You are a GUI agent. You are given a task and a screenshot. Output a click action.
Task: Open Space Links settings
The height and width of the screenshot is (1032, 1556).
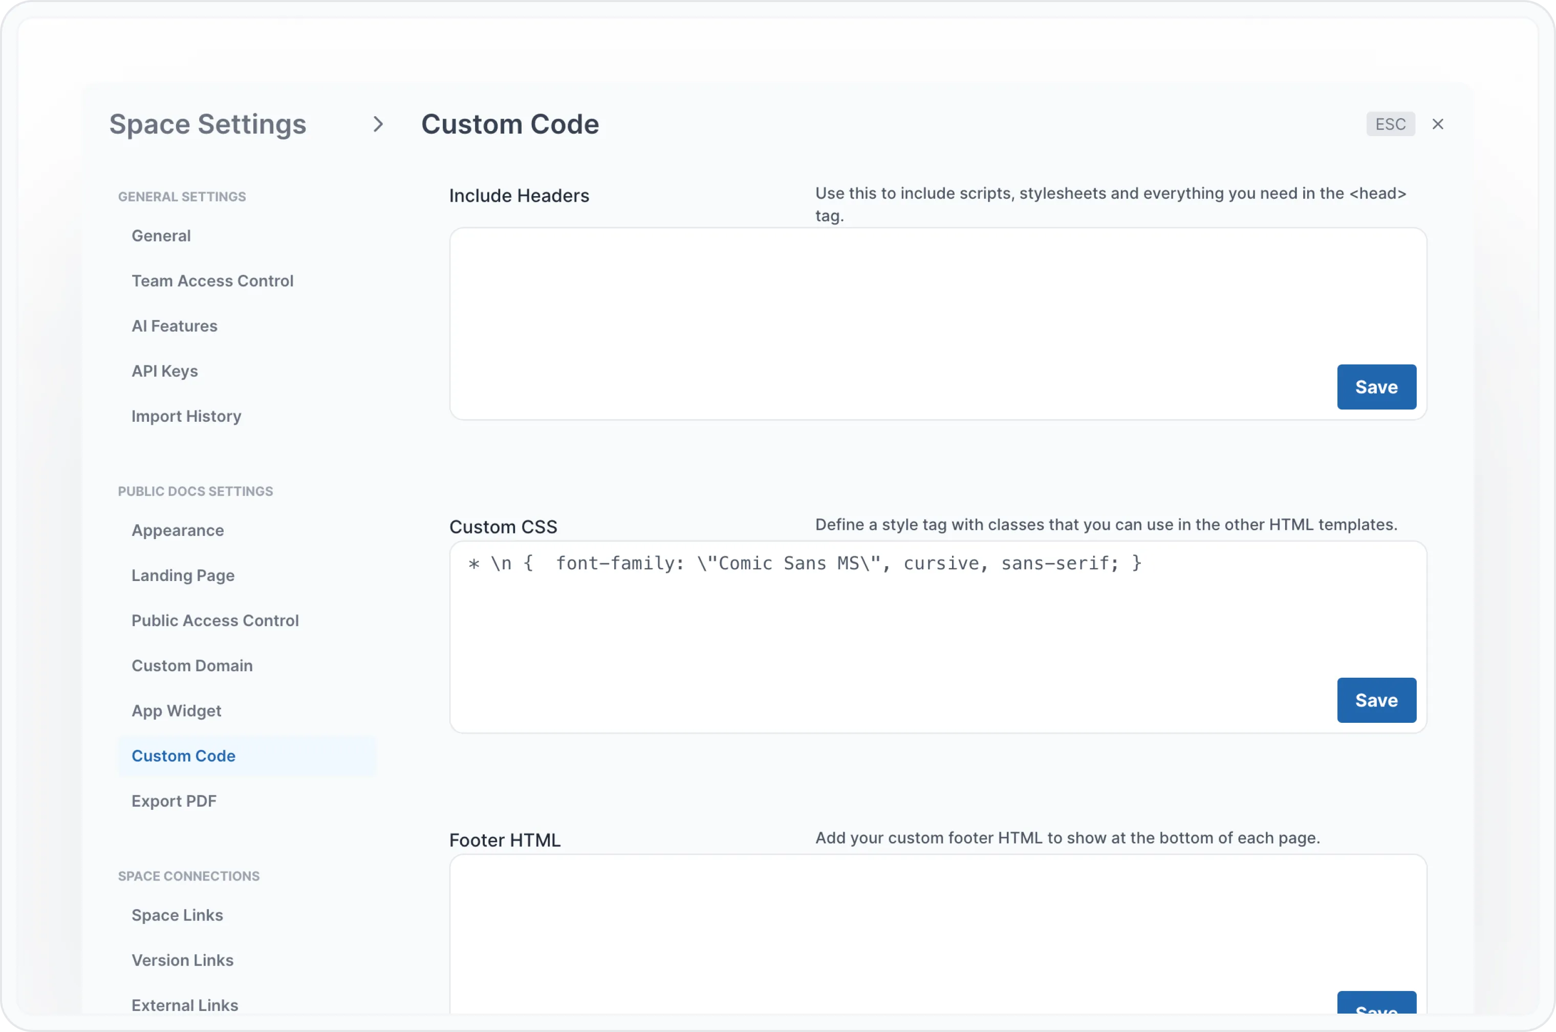[x=177, y=915]
